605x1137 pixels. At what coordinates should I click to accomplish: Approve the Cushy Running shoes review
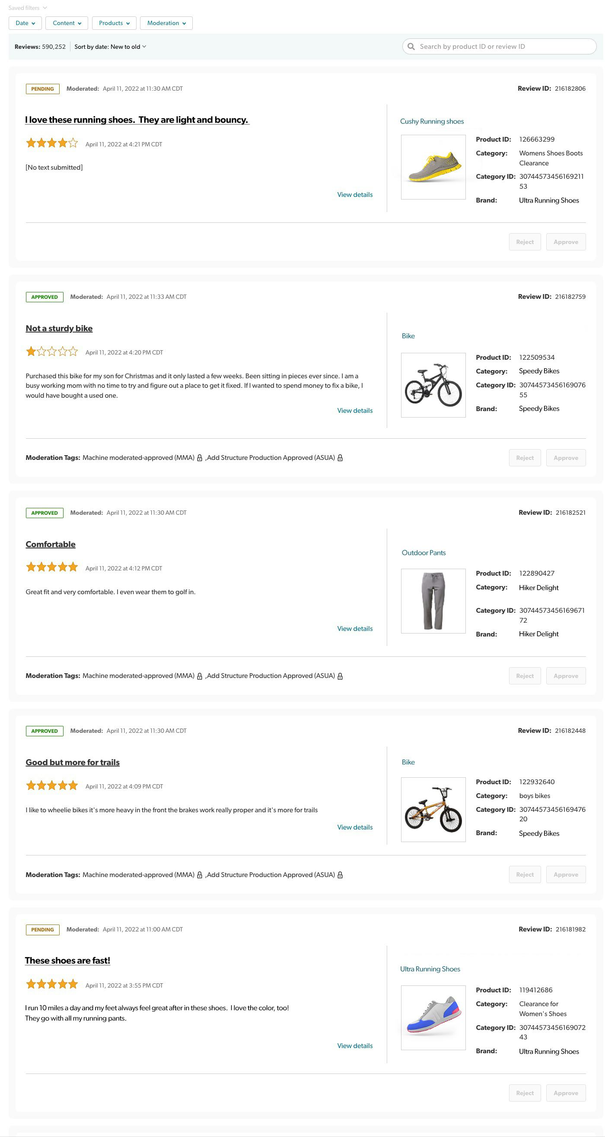tap(565, 242)
